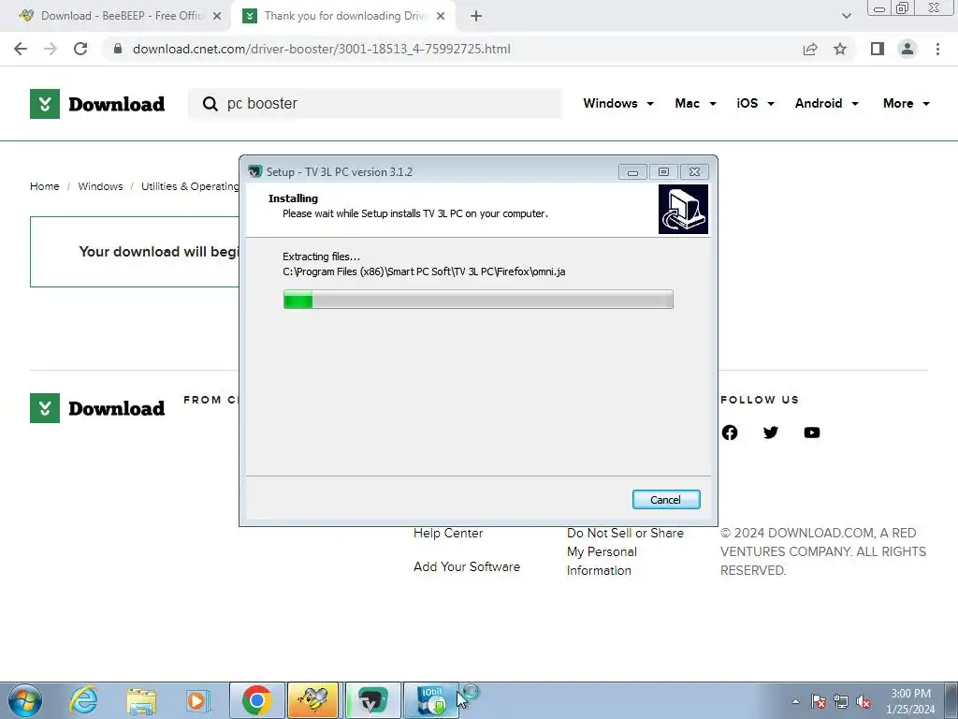Open the Help Center footer link
958x719 pixels.
click(x=448, y=533)
